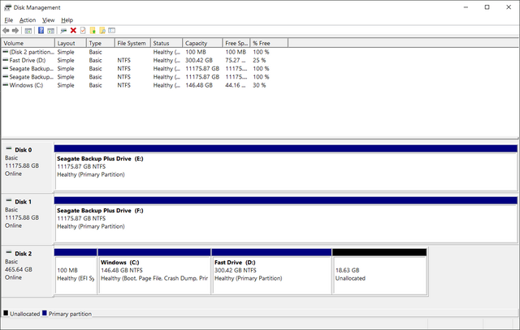
Task: Click the checkmark properties icon in the toolbar
Action: coord(83,31)
